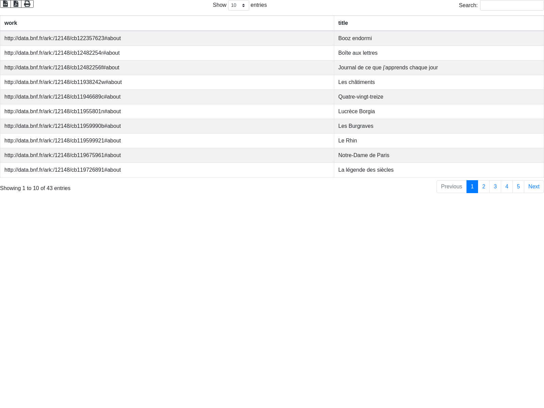Select current page 1 button
This screenshot has height=408, width=544.
pos(472,187)
